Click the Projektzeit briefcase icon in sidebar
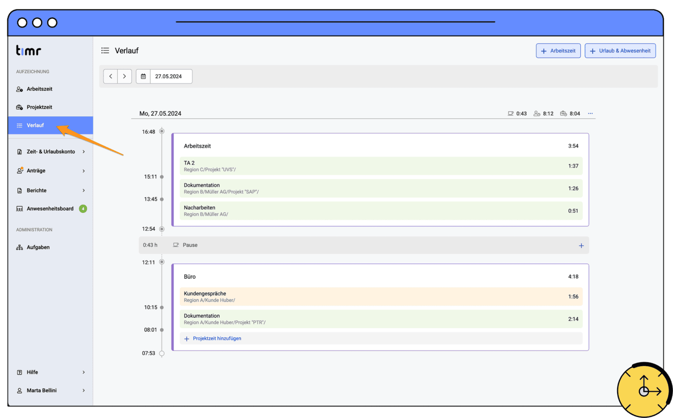 (20, 108)
